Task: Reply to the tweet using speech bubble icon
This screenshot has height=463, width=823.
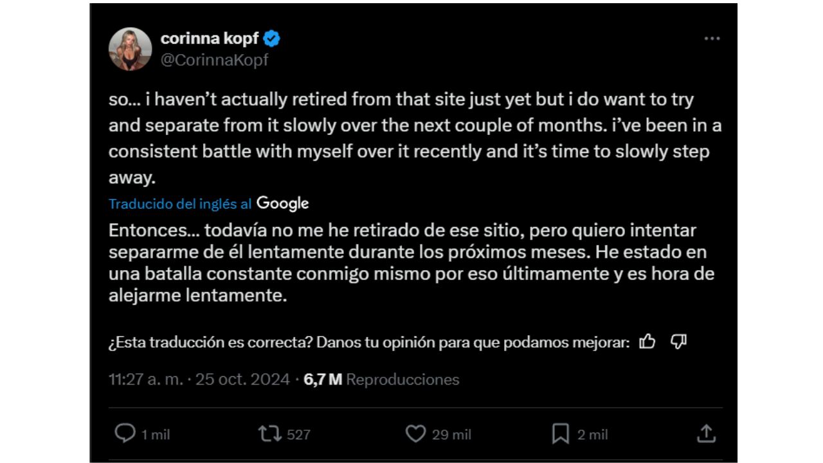Action: [126, 434]
